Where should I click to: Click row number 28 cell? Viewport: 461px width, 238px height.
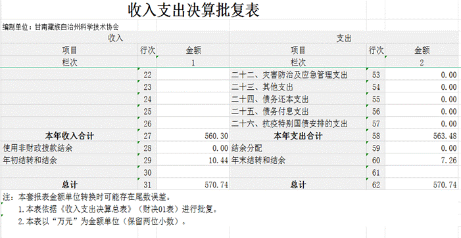[147, 148]
